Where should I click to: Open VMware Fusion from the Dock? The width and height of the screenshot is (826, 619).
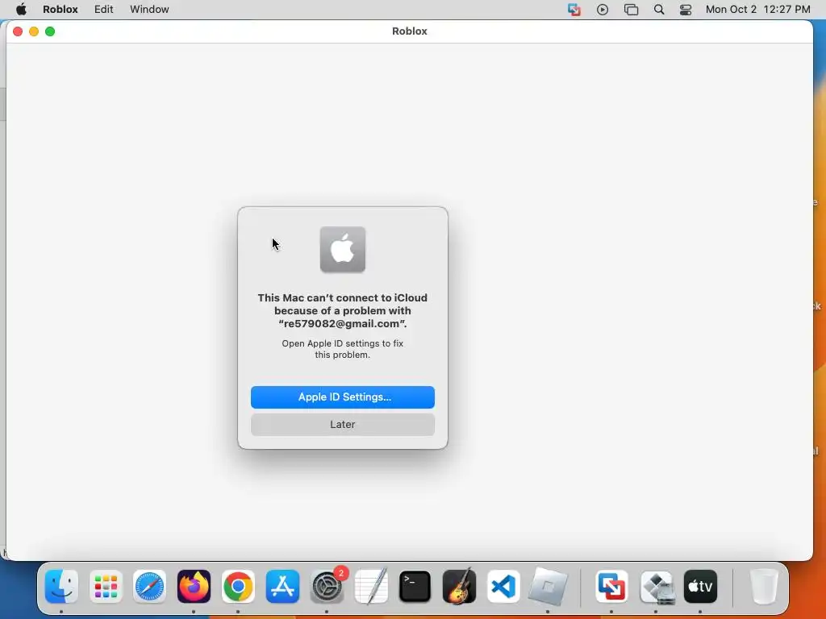coord(611,587)
